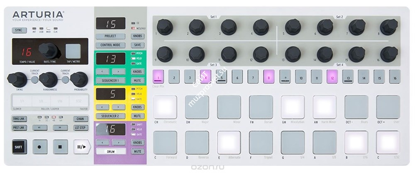Click the Tap/Metro pad
Viewport: 415px width, 173px height.
coord(73,51)
